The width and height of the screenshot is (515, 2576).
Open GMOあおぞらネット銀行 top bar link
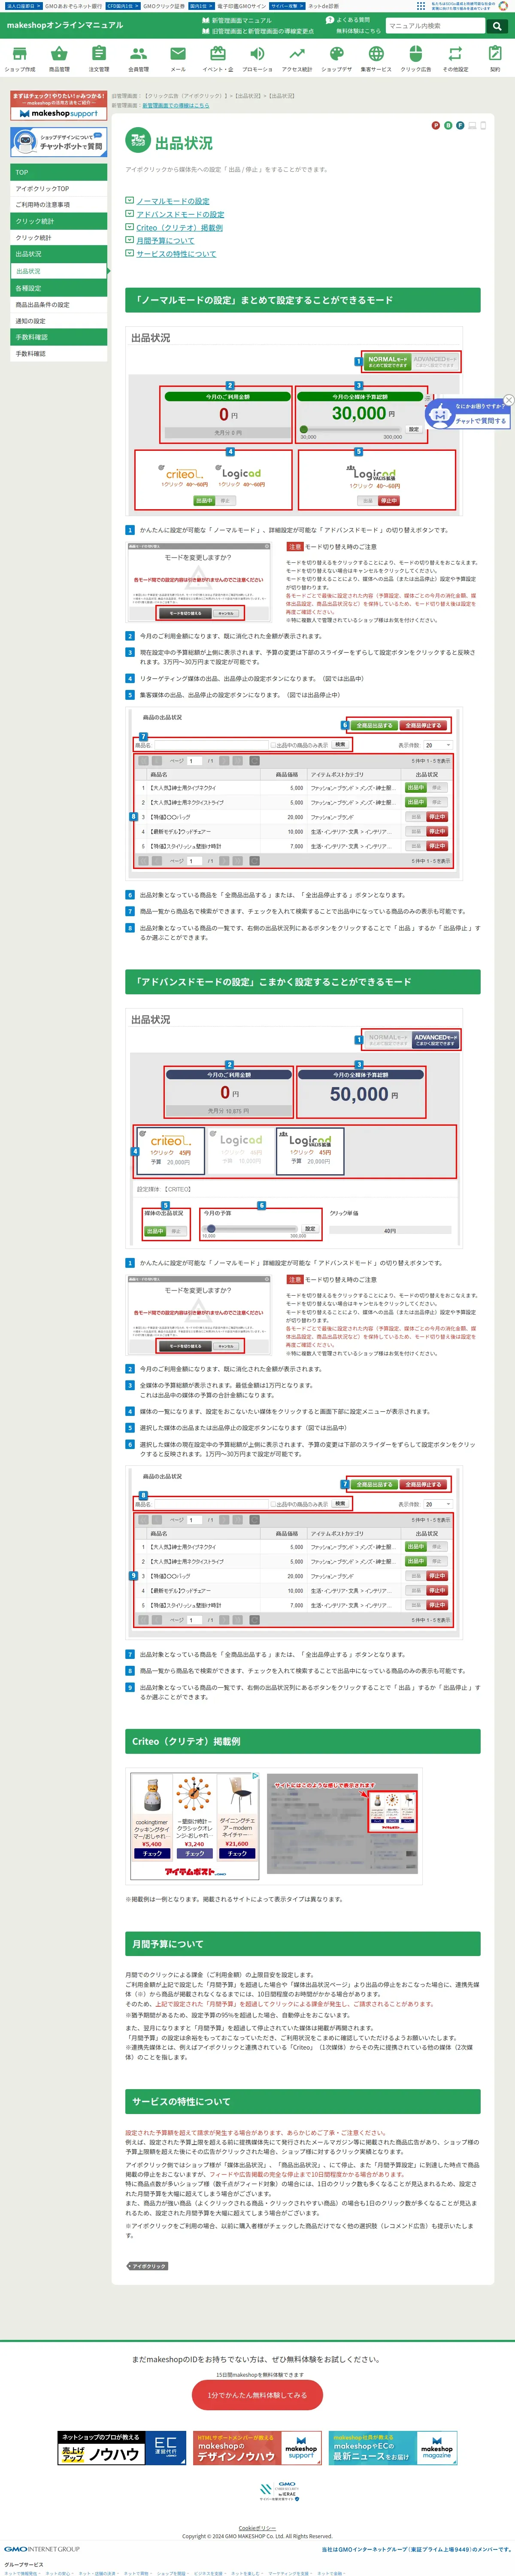[73, 6]
